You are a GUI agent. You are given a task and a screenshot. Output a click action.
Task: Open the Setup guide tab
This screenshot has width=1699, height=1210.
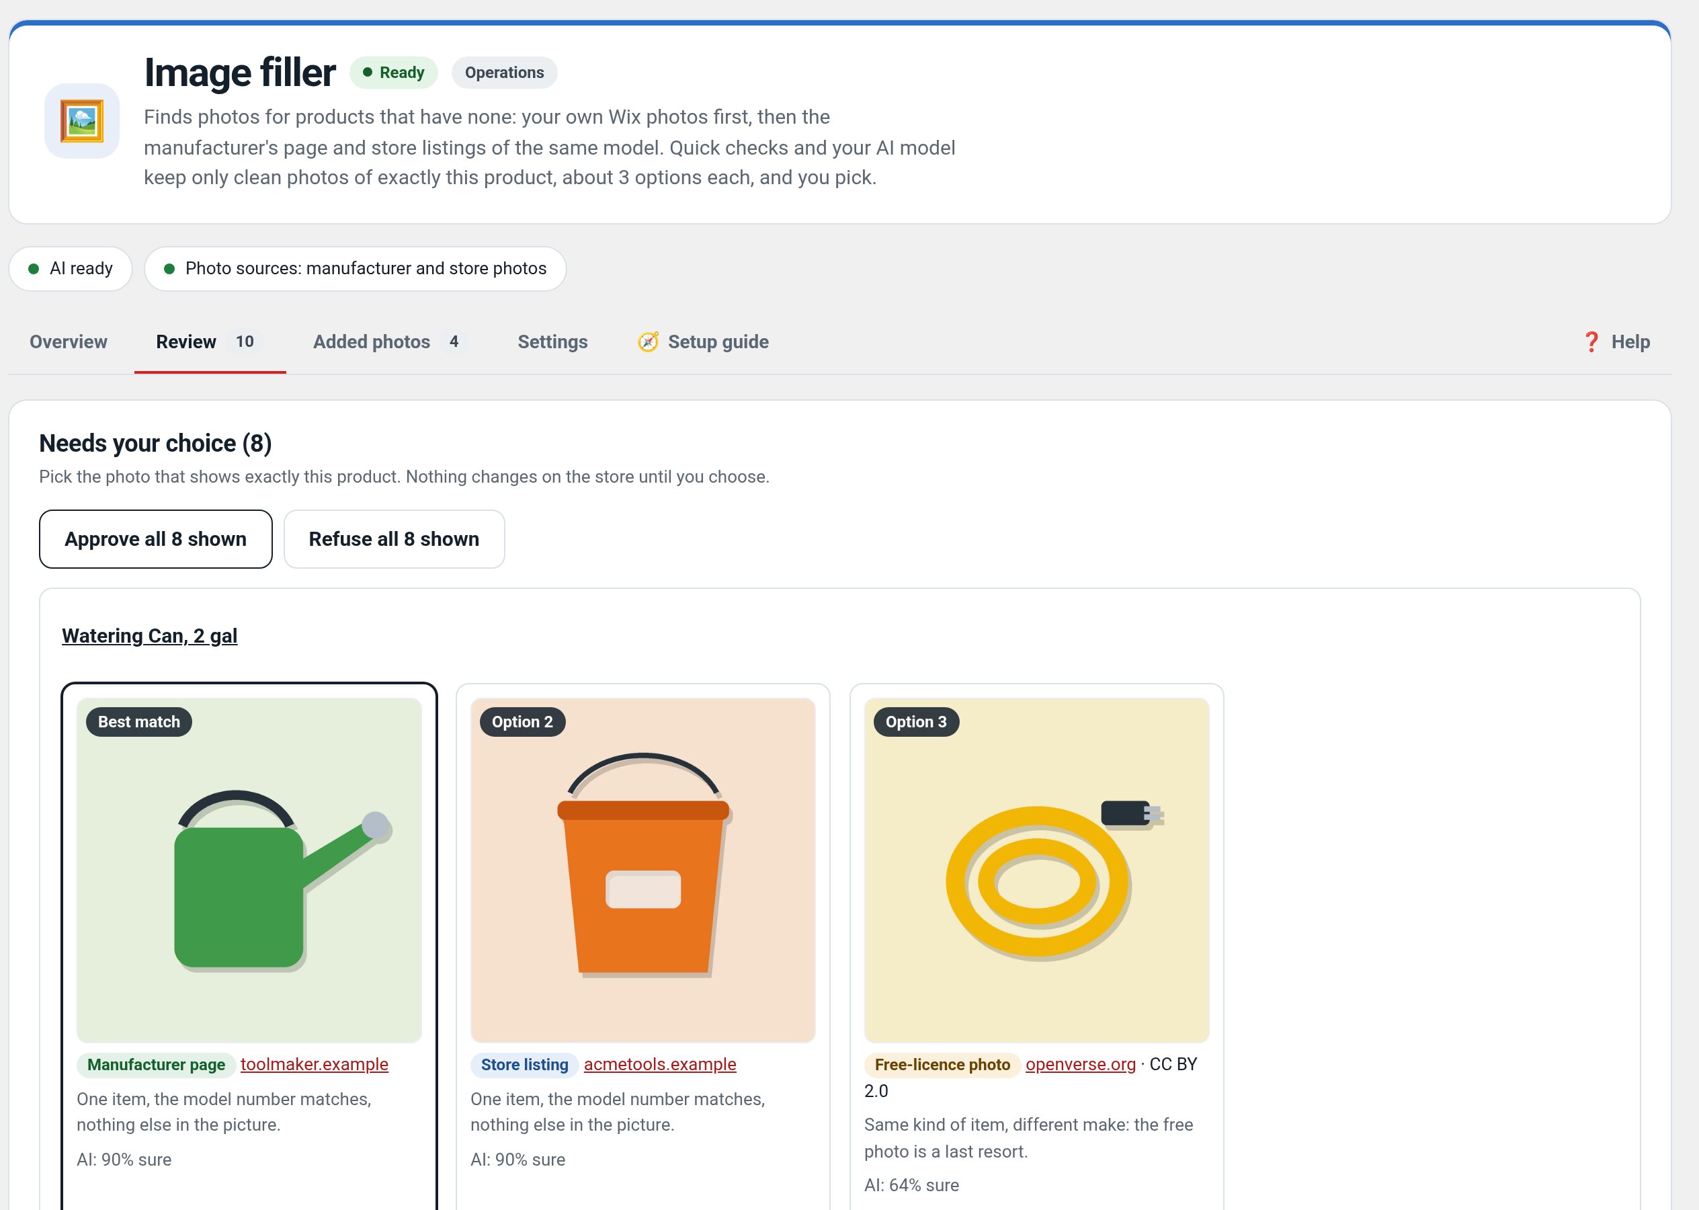pos(703,342)
